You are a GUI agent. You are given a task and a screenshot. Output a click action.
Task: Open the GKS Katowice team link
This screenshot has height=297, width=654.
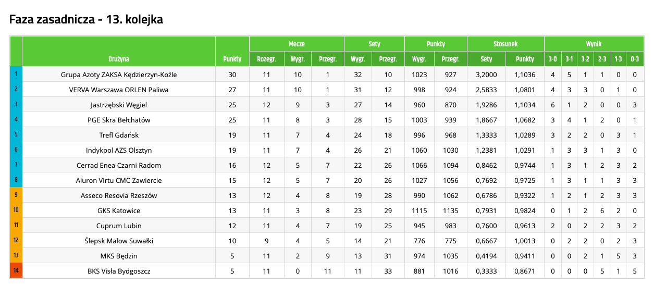(119, 211)
